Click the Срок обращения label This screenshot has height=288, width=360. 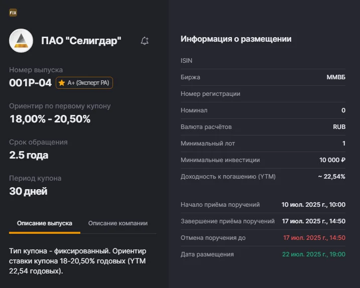(38, 142)
